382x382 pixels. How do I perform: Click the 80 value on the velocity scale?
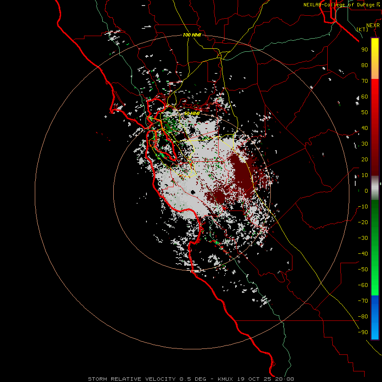tap(365, 65)
